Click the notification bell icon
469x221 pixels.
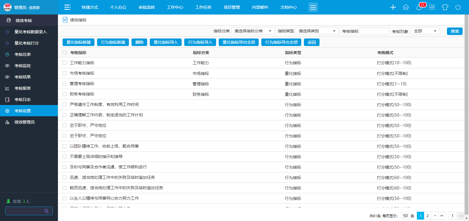point(419,8)
